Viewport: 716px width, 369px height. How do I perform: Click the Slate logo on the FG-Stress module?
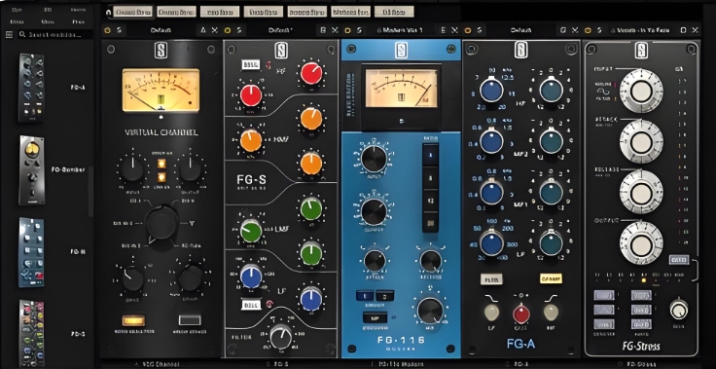point(641,51)
